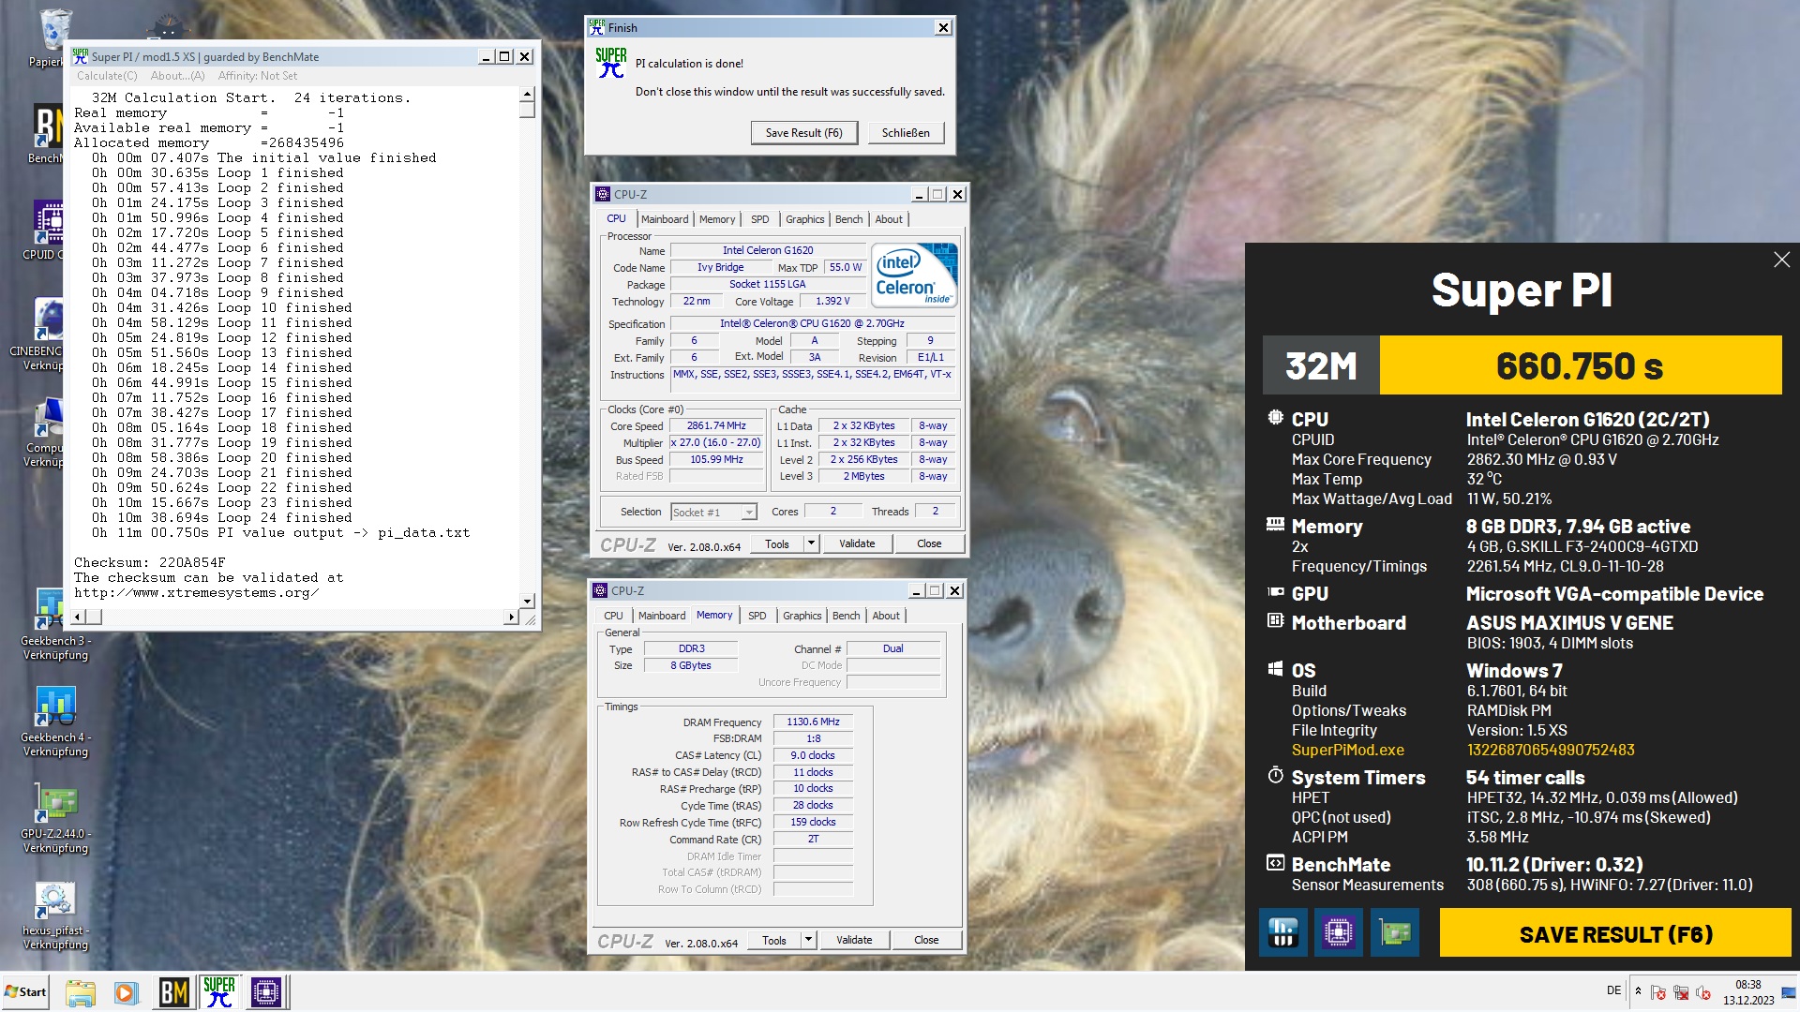Switch to Mainboard tab in upper CPU-Z window
1800x1012 pixels.
665,219
